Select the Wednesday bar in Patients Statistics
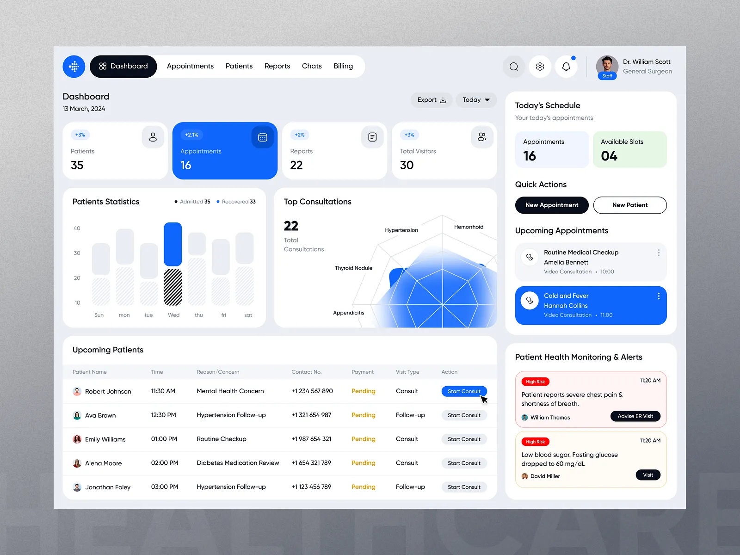 (173, 244)
